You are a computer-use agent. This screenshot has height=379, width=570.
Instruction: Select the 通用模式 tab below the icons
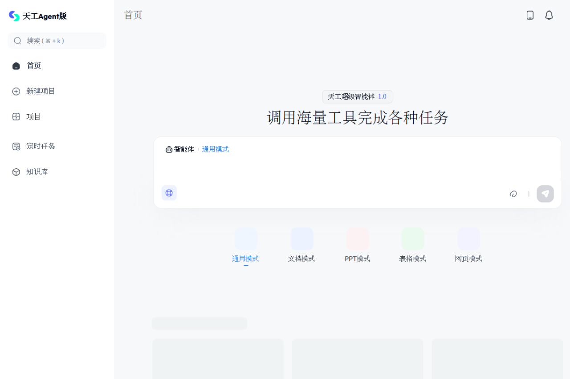245,258
